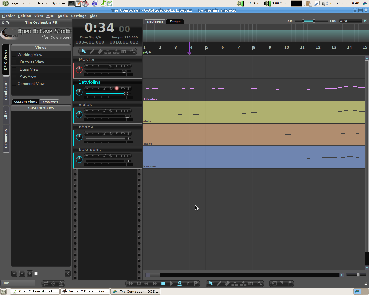Screen dimensions: 369x295
Task: Select the automation curve tool in bottom toolbar
Action: point(260,283)
